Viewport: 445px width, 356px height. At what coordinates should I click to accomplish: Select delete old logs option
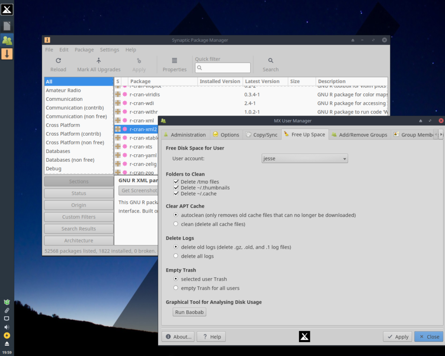pos(176,247)
